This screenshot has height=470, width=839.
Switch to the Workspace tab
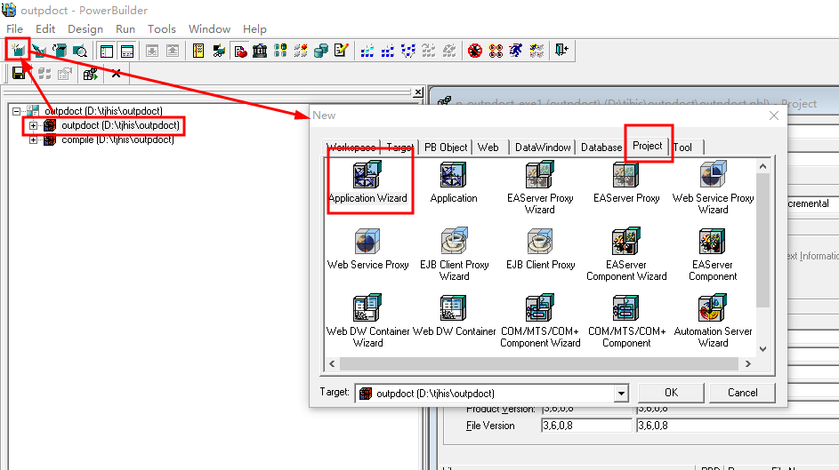(x=351, y=147)
